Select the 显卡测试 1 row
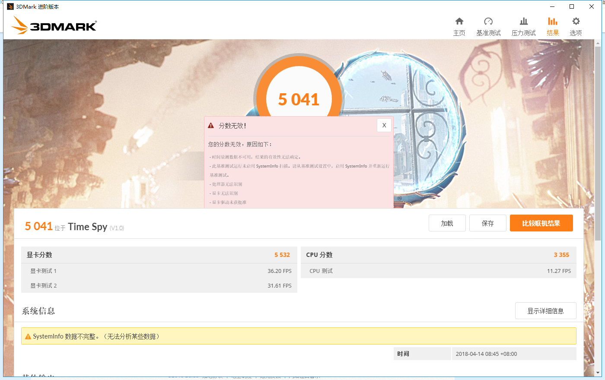605x380 pixels. point(159,271)
